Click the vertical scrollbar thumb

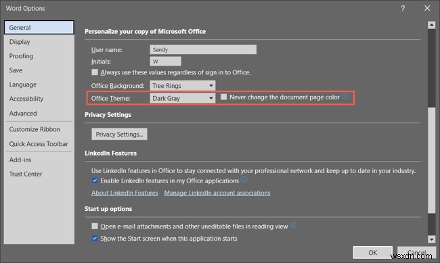click(x=432, y=160)
